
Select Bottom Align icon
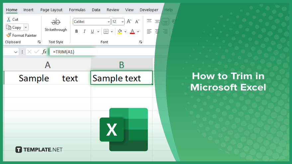click(165, 22)
